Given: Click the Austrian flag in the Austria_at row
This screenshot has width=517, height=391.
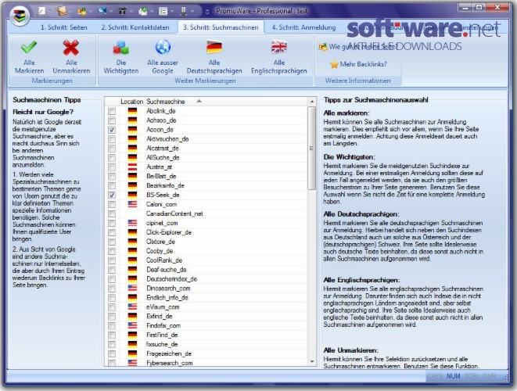Looking at the screenshot, I should (x=132, y=167).
